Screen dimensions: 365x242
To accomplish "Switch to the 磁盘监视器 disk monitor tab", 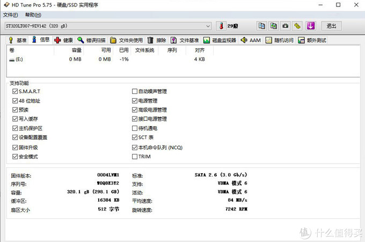I will (220, 40).
